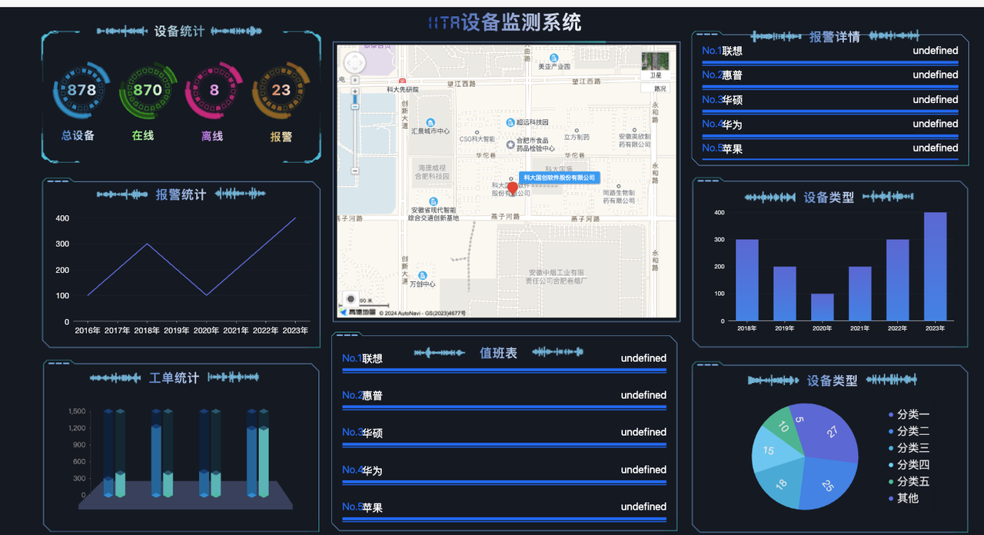Click the 工单统计 panel title
The width and height of the screenshot is (984, 535).
(x=175, y=377)
